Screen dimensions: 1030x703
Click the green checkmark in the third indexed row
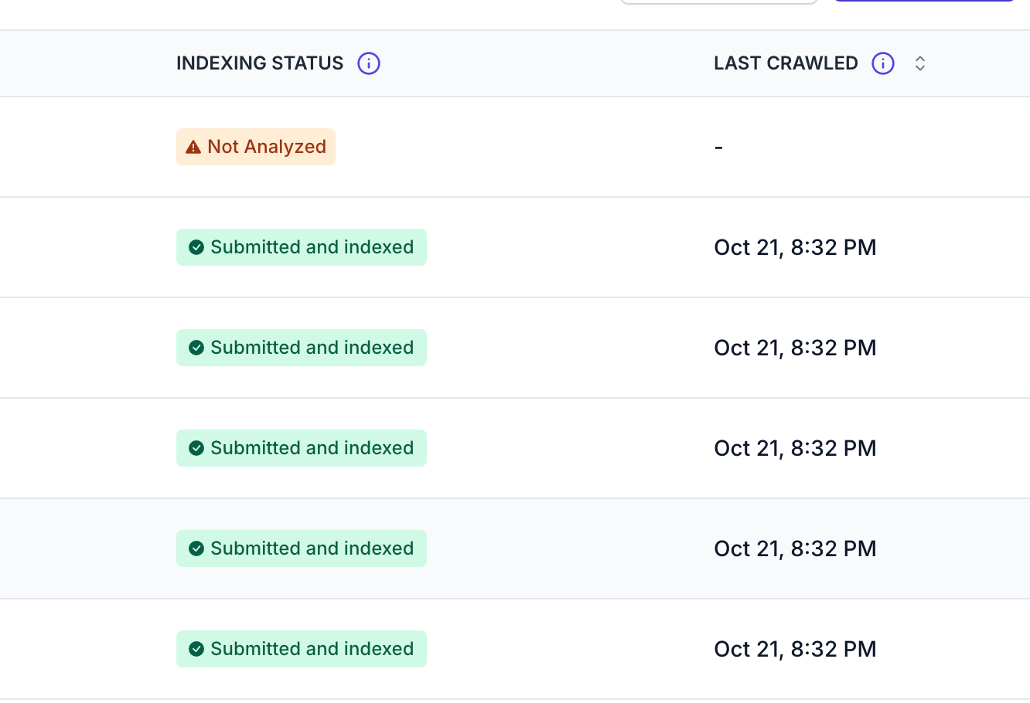pyautogui.click(x=196, y=448)
